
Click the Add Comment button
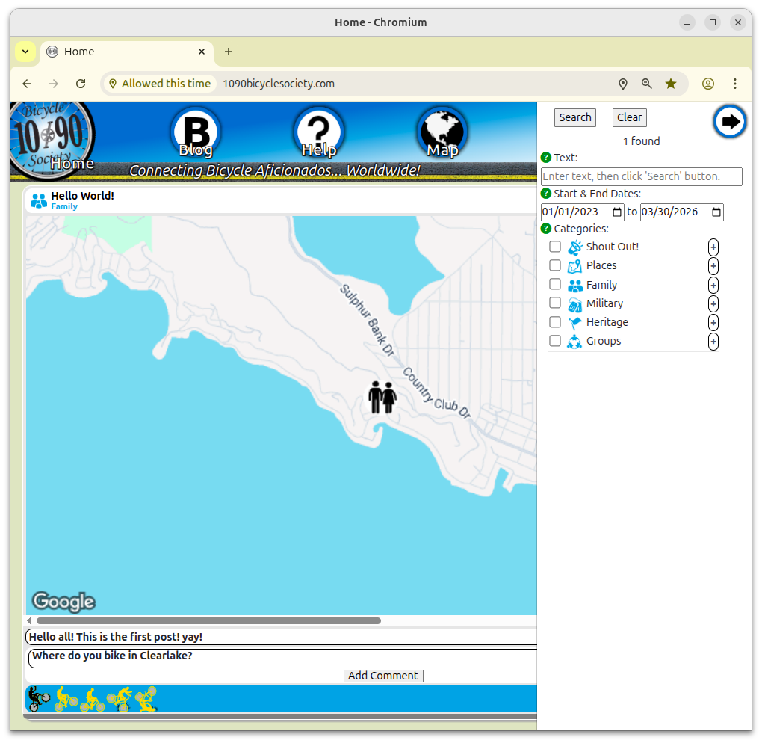point(383,676)
